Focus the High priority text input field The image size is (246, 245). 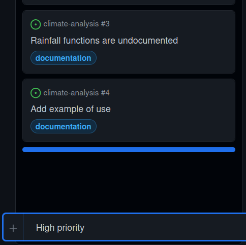(135, 228)
